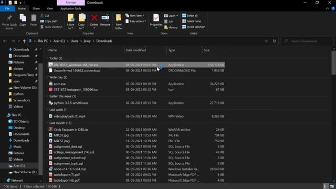
Task: Create a New folder
Action: point(119,22)
